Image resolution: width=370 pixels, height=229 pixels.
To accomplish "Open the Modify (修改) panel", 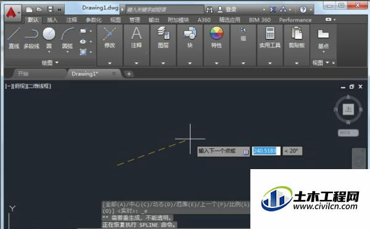I will click(110, 38).
